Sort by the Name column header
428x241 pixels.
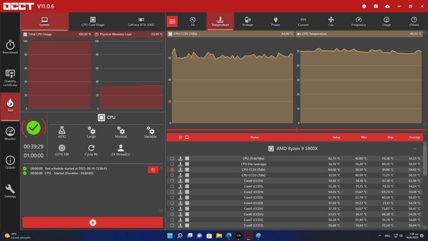point(254,137)
